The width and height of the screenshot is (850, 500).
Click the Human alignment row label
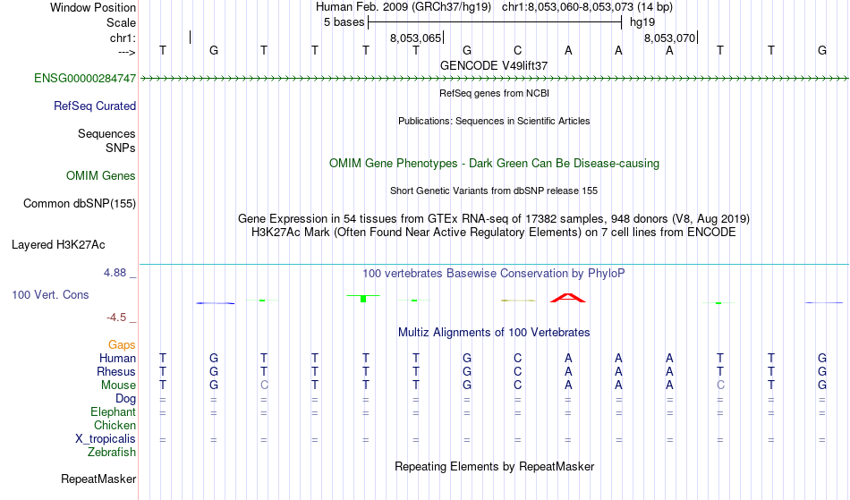click(x=117, y=359)
